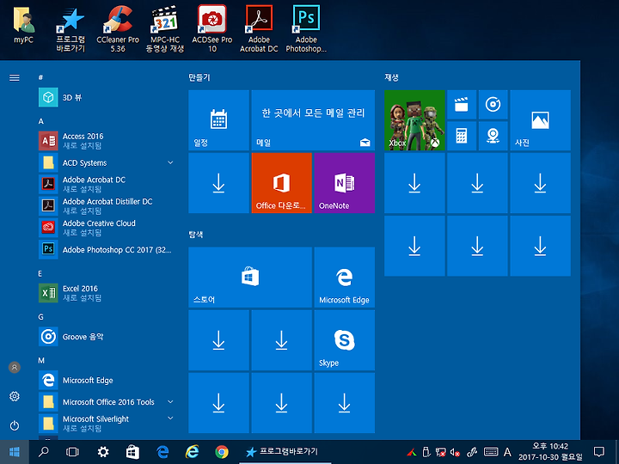The image size is (619, 464).
Task: Expand the Microsoft Silverlight folder chevron
Action: tap(170, 418)
